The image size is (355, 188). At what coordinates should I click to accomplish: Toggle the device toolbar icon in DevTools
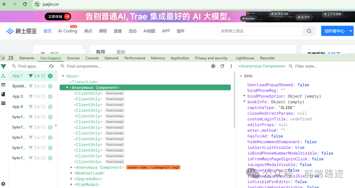pyautogui.click(x=11, y=58)
